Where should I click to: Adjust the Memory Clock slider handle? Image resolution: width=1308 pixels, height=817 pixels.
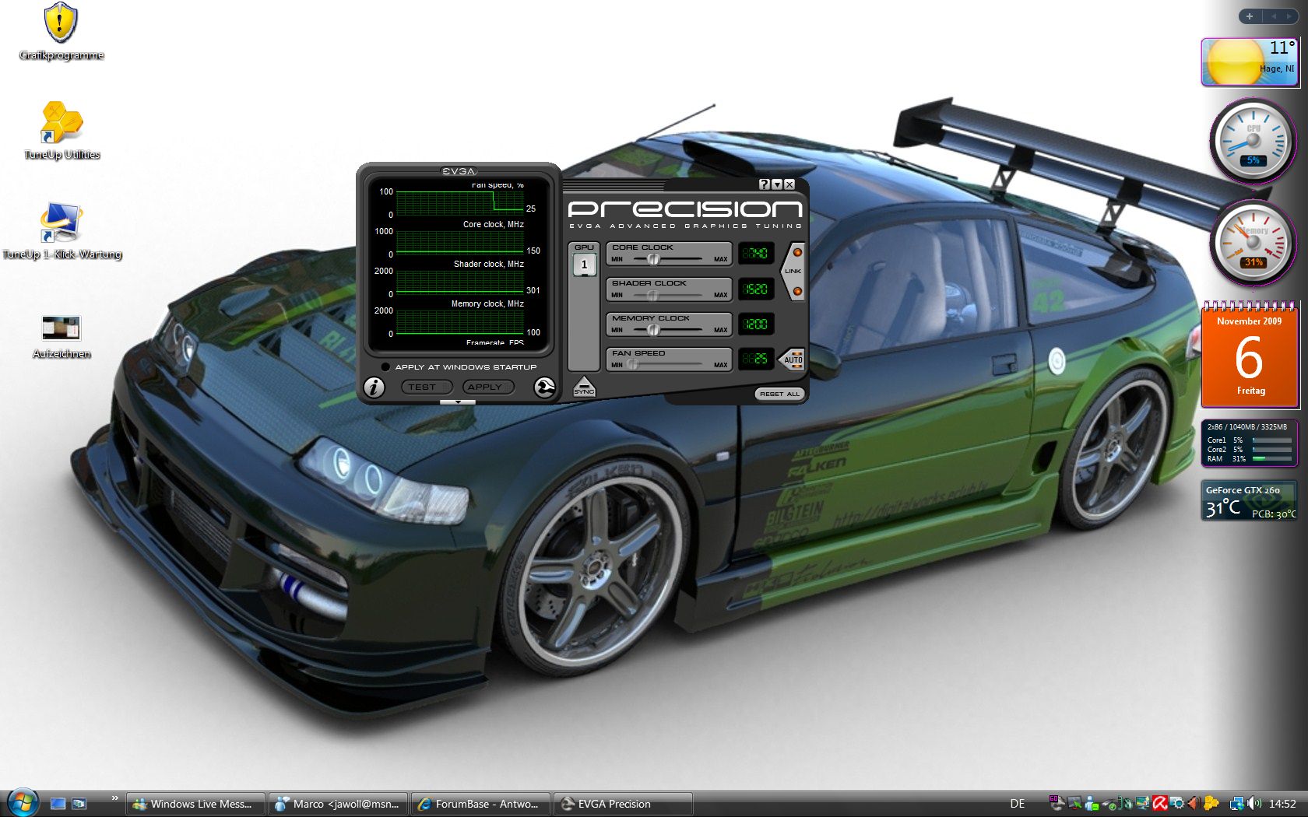click(x=653, y=330)
